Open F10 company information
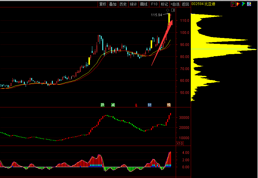Screen dimensions: 258x178 pos(154,4)
